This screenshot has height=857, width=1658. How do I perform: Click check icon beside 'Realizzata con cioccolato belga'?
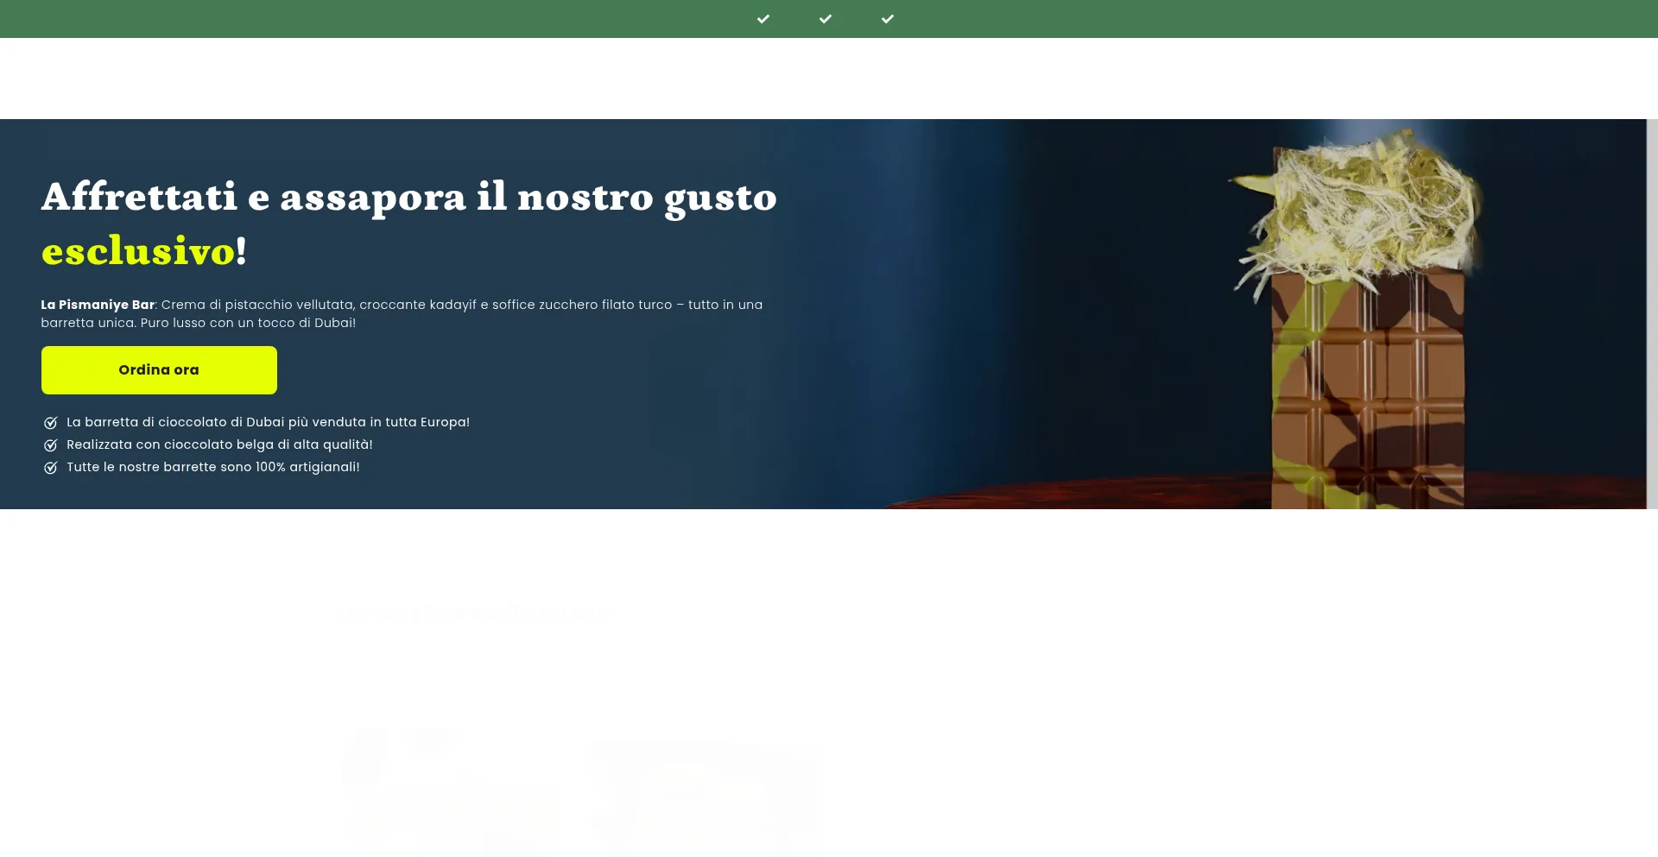pos(51,445)
